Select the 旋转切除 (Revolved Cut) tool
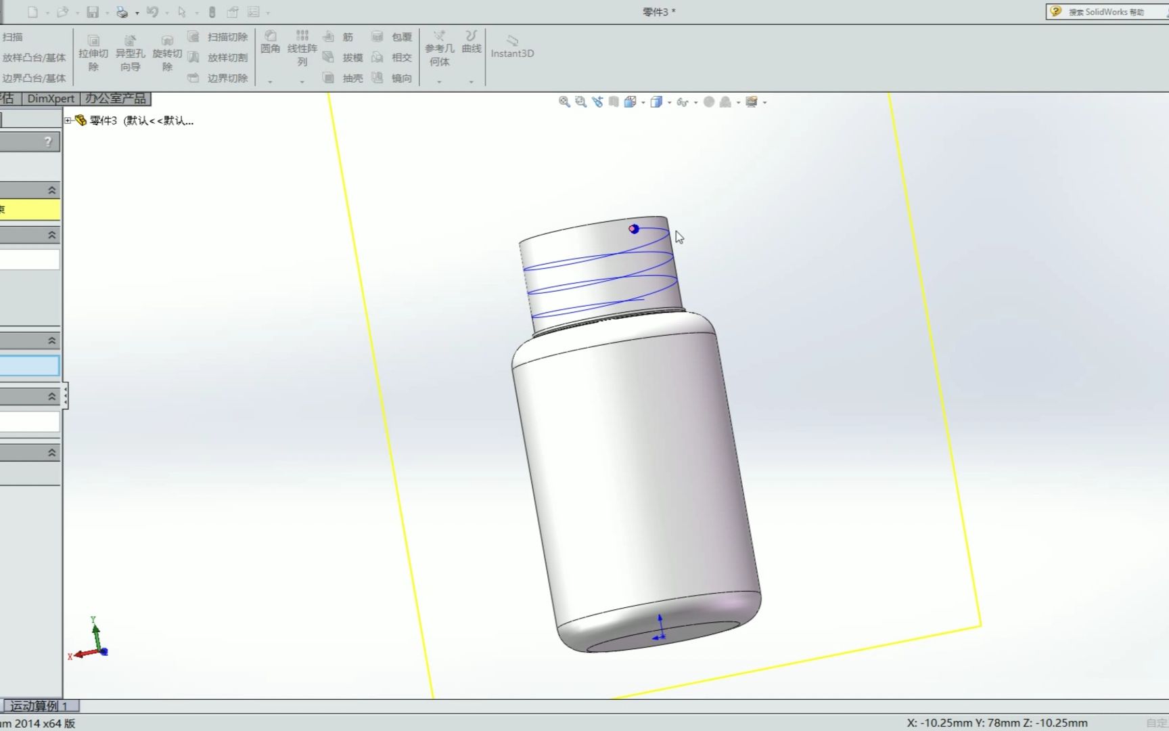 click(x=167, y=53)
